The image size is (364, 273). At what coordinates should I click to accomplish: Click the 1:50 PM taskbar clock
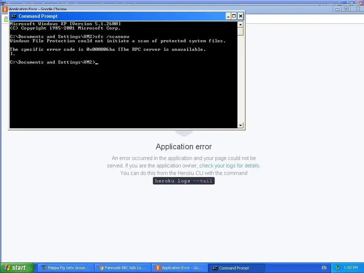[x=351, y=268]
